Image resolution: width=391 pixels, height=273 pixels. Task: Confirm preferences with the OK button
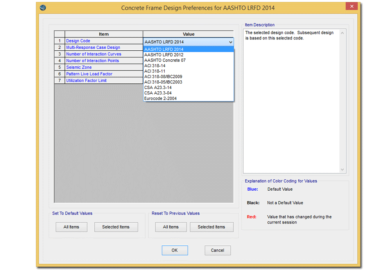175,250
